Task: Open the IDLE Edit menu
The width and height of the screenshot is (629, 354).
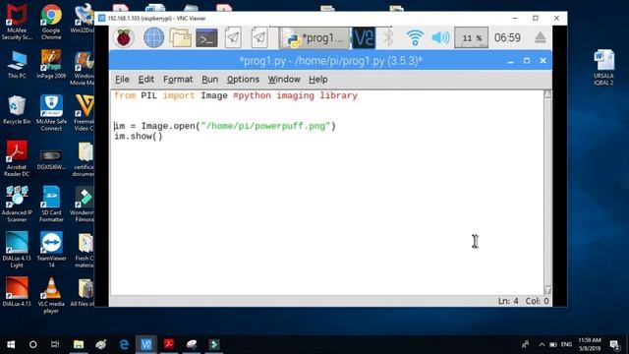Action: (x=146, y=80)
